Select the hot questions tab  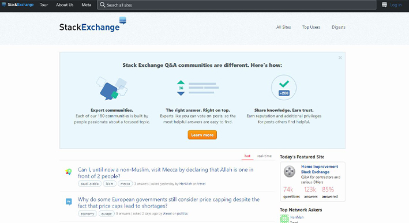[x=247, y=156]
